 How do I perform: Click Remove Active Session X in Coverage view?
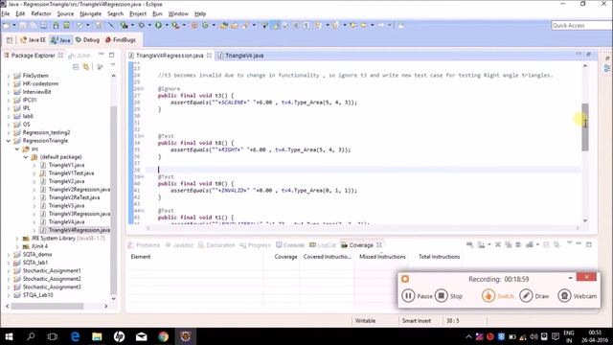[498, 245]
